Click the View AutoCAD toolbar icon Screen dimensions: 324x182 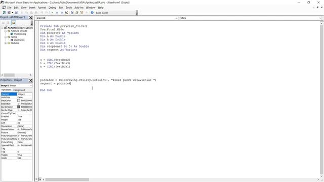(x=4, y=13)
